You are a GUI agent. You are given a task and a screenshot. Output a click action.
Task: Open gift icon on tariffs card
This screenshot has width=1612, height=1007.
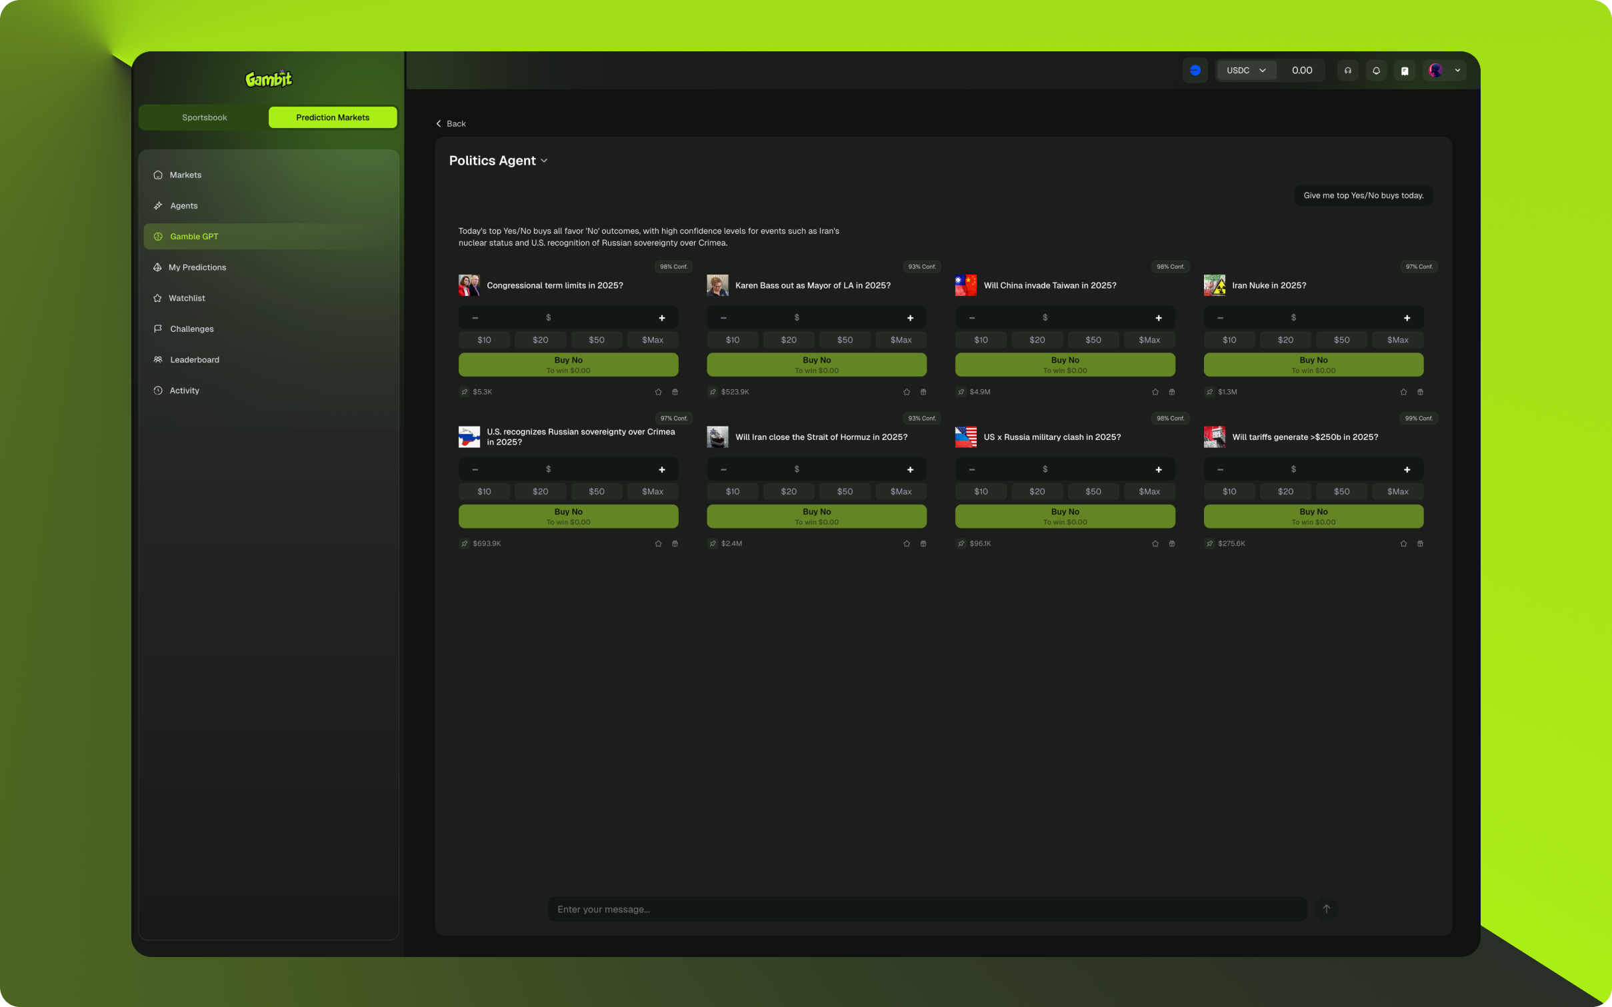tap(1420, 544)
